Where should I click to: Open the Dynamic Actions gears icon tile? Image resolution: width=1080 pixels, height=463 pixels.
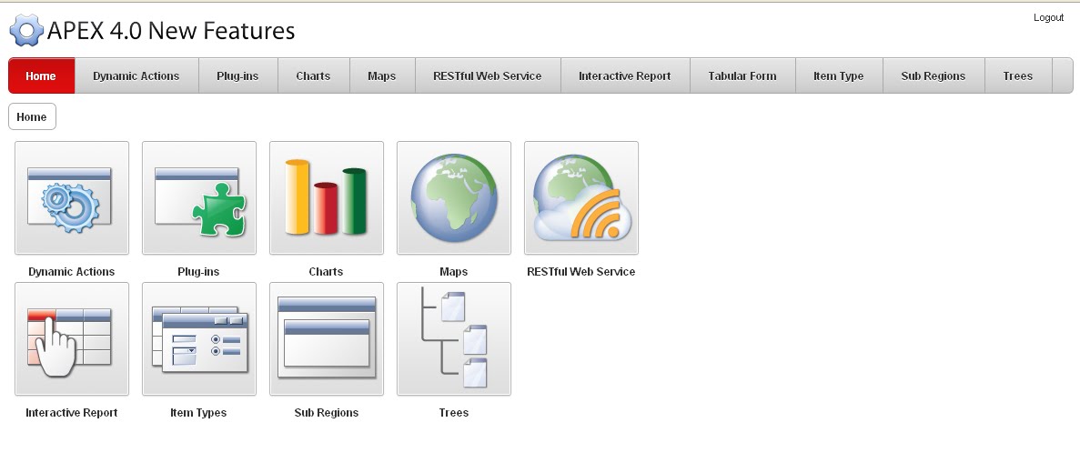click(x=72, y=197)
